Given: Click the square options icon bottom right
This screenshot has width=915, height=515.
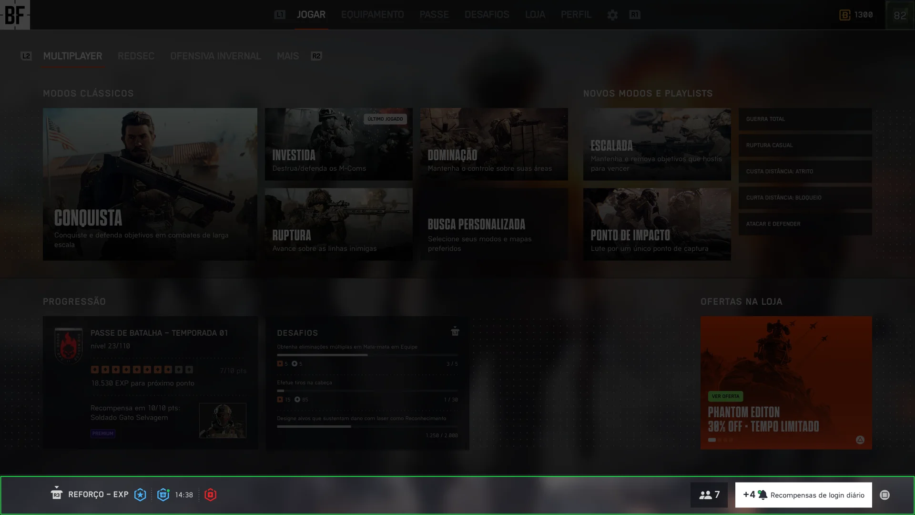Looking at the screenshot, I should tap(884, 495).
